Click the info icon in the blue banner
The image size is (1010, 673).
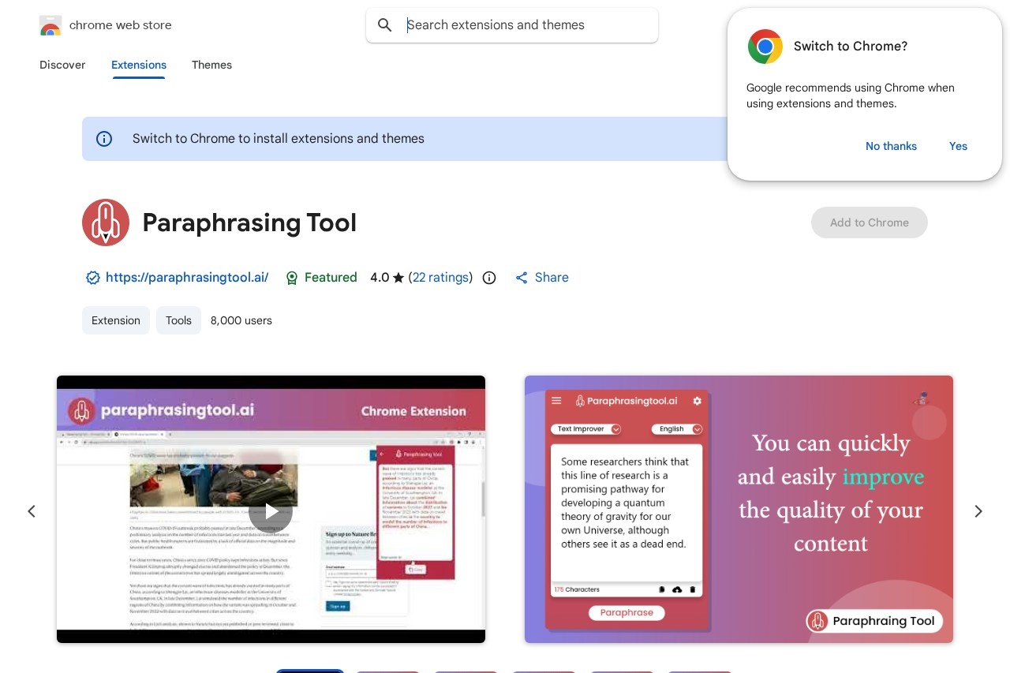[x=104, y=139]
